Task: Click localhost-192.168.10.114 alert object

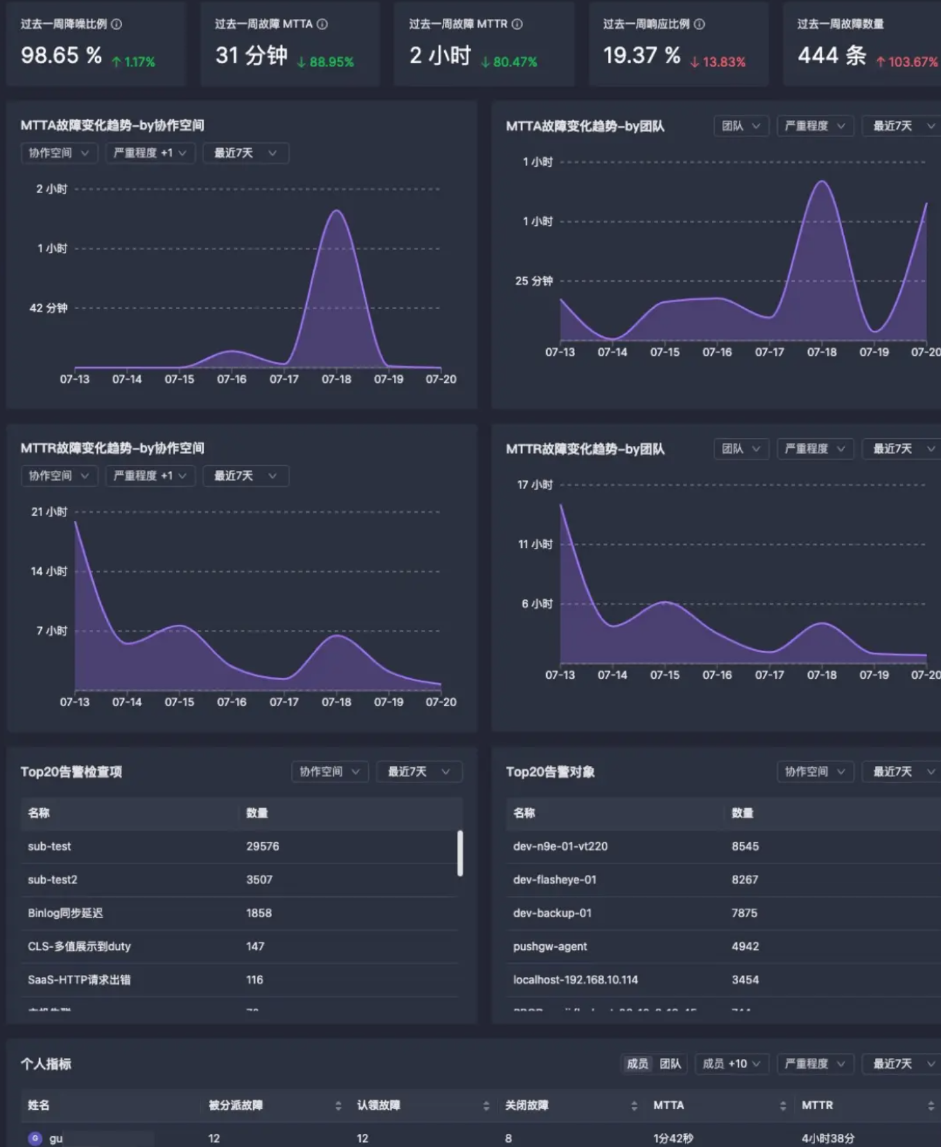Action: click(576, 980)
